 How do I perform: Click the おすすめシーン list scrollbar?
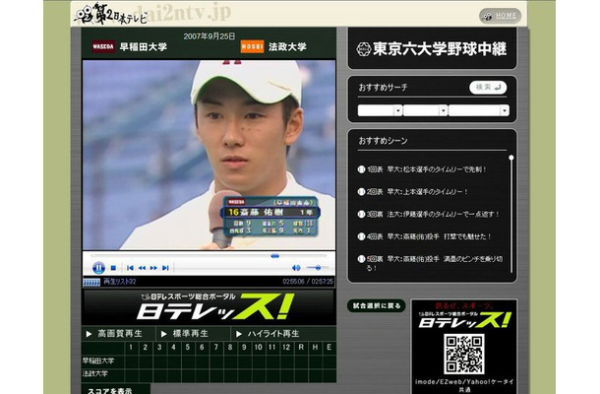coord(511,215)
